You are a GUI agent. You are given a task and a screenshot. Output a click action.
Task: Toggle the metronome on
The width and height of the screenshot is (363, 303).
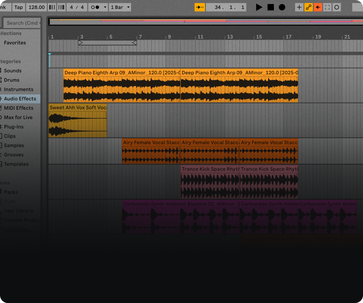point(95,7)
